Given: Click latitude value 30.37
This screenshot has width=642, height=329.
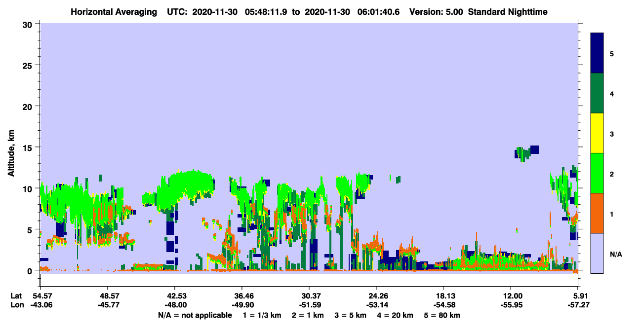Looking at the screenshot, I should tap(309, 296).
